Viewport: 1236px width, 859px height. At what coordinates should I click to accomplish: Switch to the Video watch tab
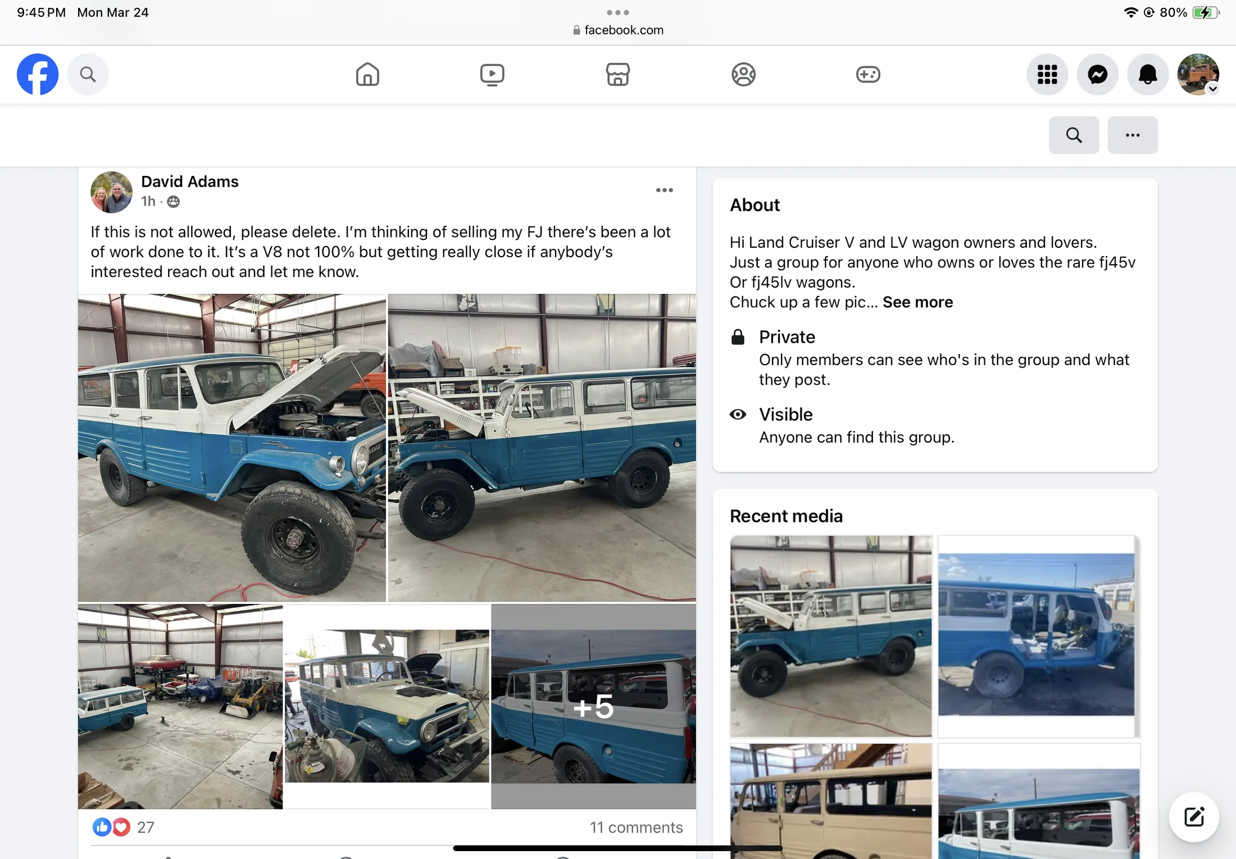tap(492, 74)
